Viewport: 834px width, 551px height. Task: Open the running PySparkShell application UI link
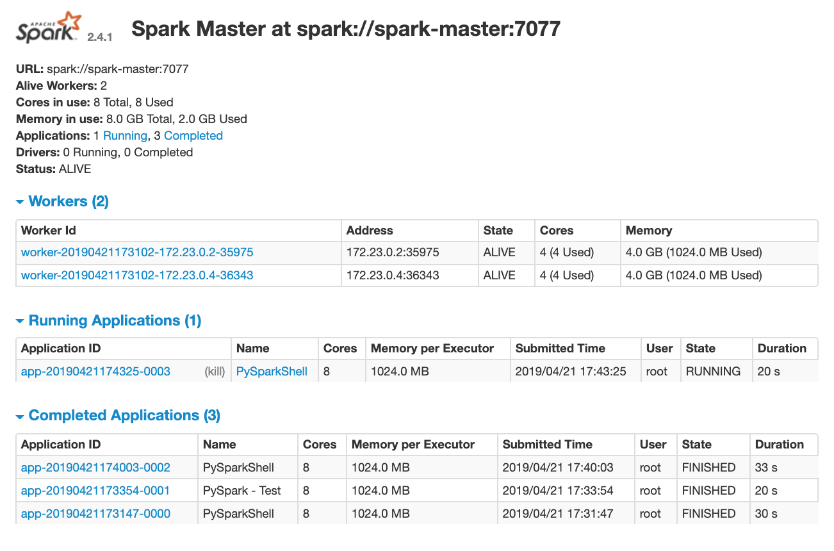(272, 372)
